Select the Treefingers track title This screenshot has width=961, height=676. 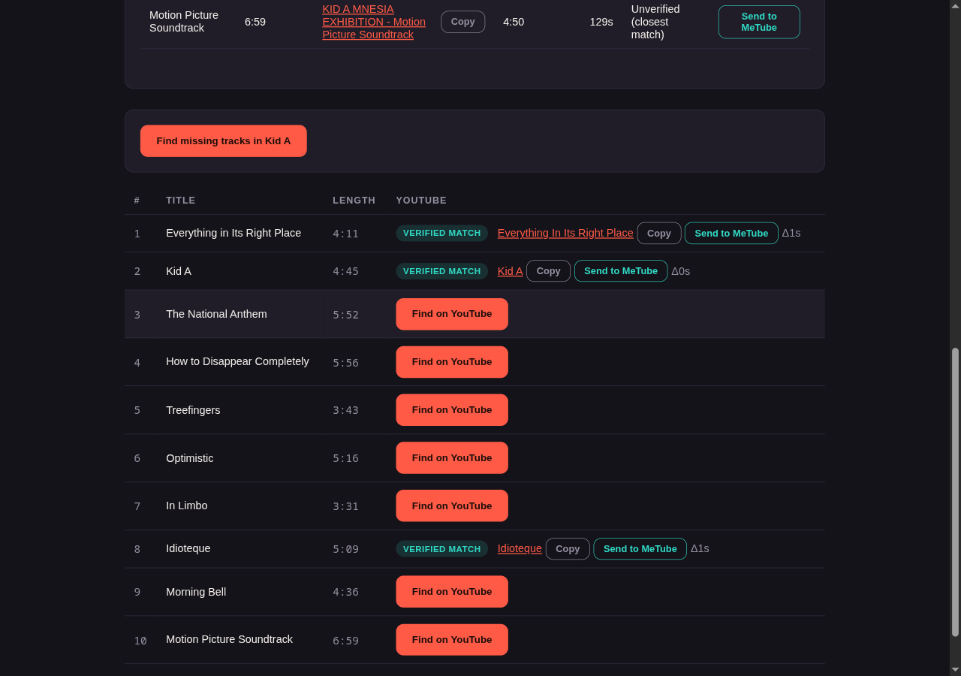pos(193,410)
